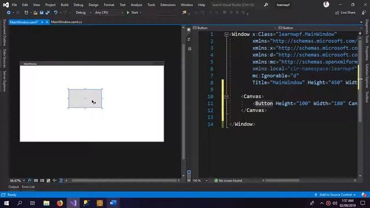Click Add to Source Control in the status bar

point(335,195)
